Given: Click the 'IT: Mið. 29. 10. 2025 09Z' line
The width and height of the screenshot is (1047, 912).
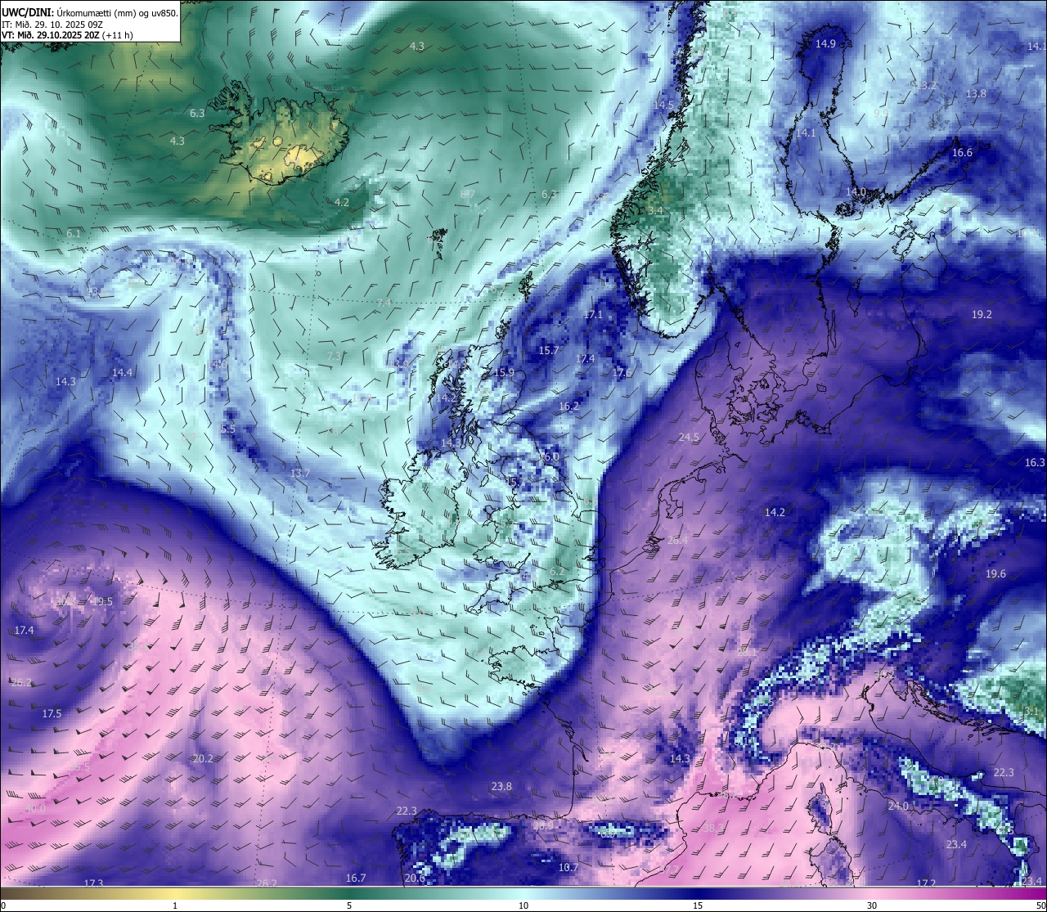Looking at the screenshot, I should pos(53,24).
